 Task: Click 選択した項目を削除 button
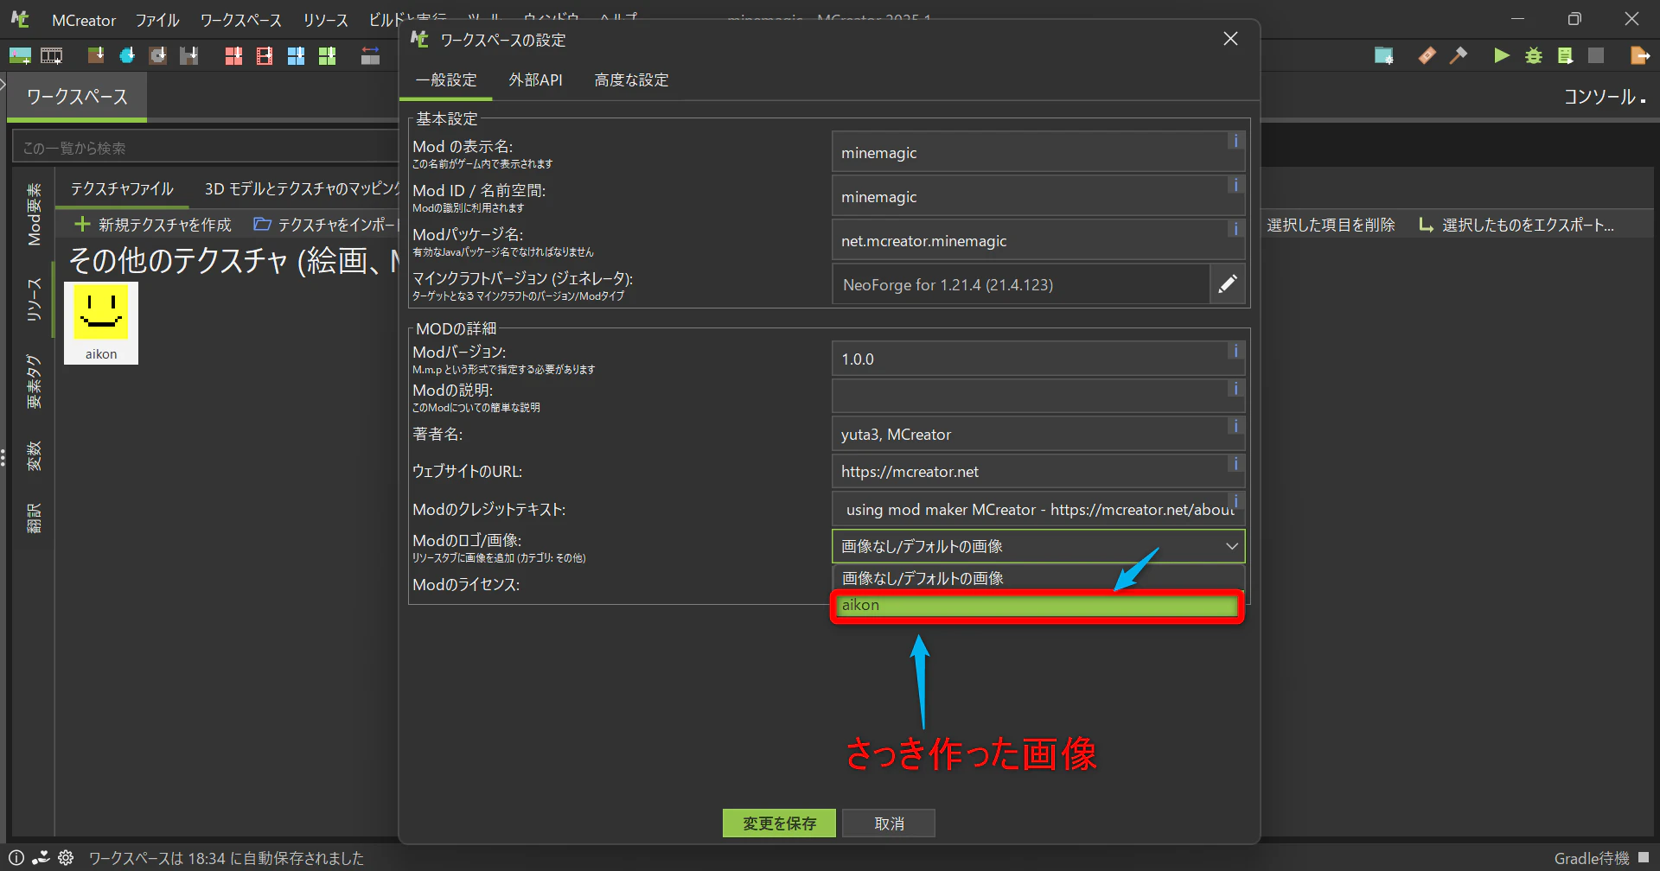tap(1331, 225)
